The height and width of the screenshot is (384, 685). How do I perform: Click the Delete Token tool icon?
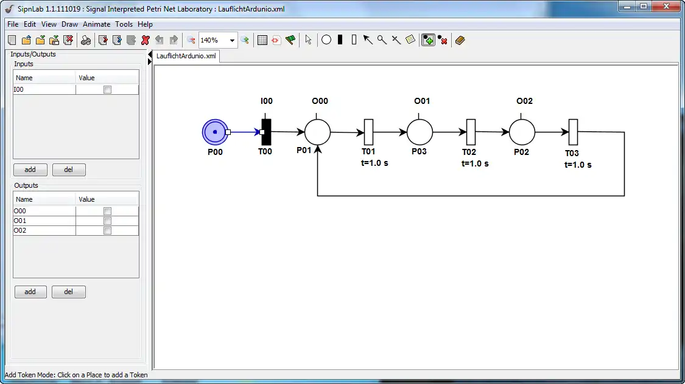(443, 40)
